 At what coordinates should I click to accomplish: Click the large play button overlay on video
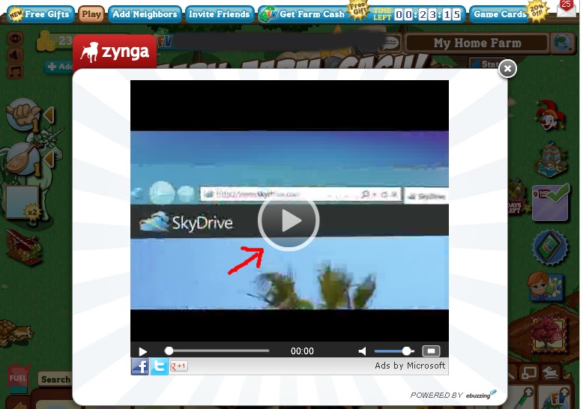(289, 221)
